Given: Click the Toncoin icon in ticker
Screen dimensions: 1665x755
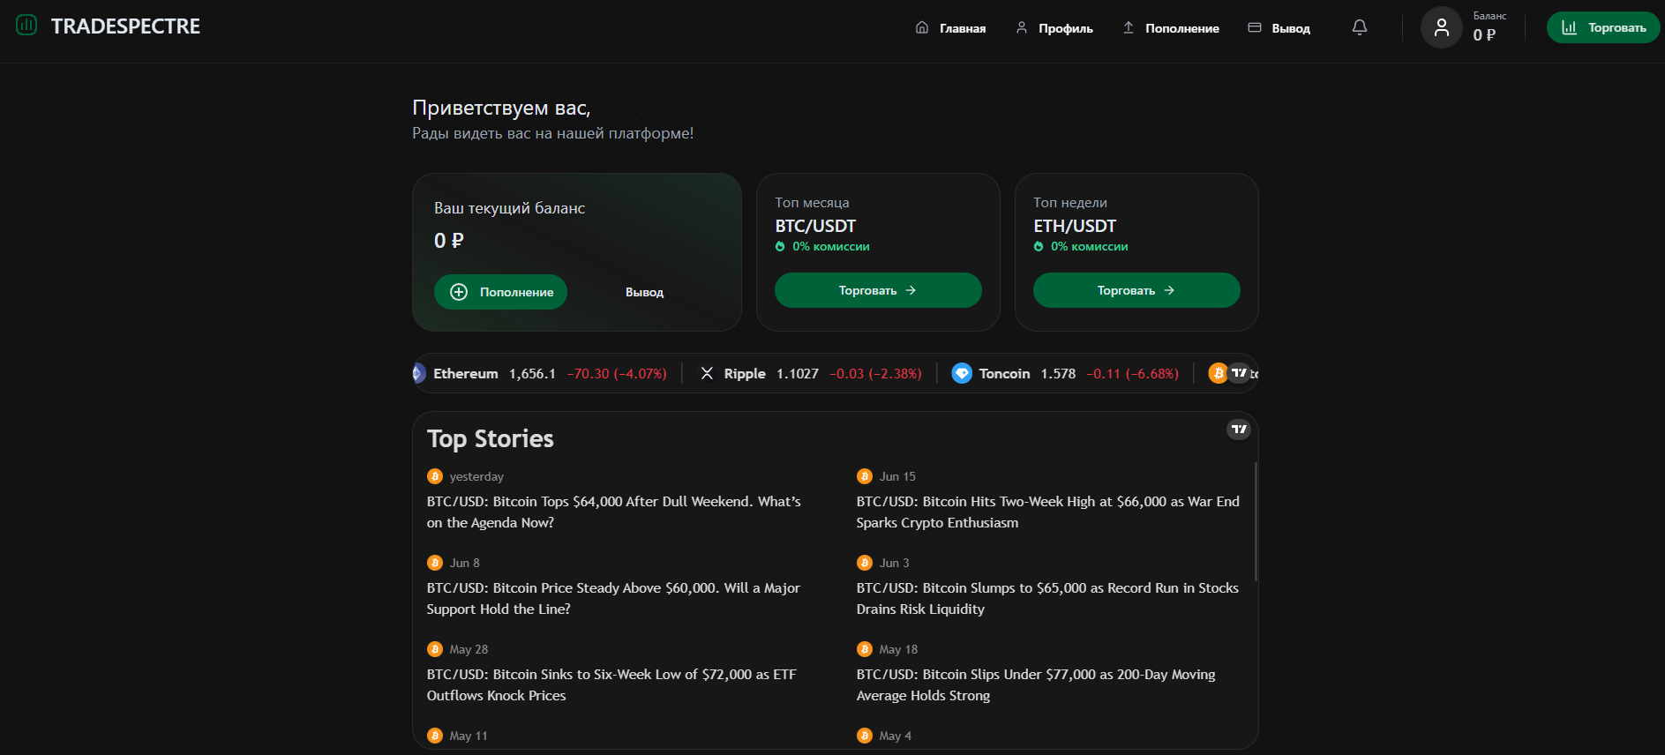Looking at the screenshot, I should pos(962,373).
